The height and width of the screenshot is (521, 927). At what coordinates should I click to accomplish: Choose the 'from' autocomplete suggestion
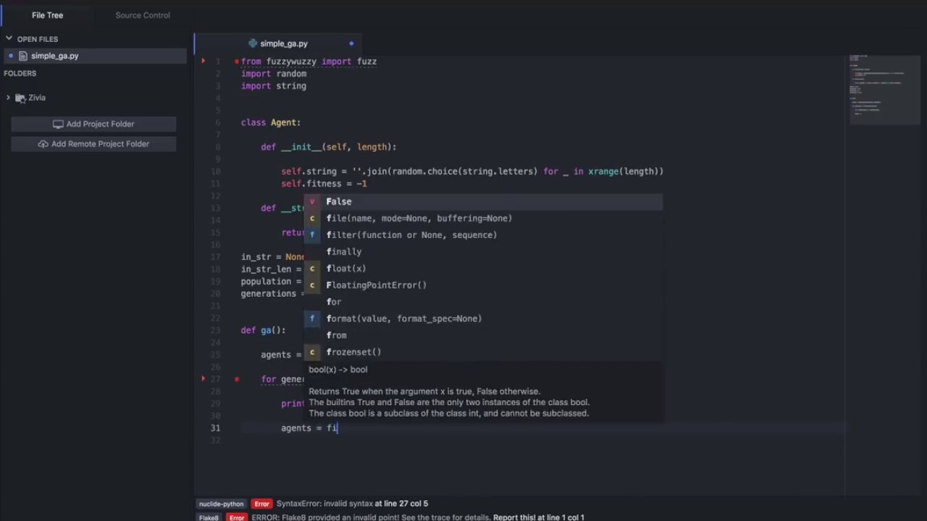point(482,335)
